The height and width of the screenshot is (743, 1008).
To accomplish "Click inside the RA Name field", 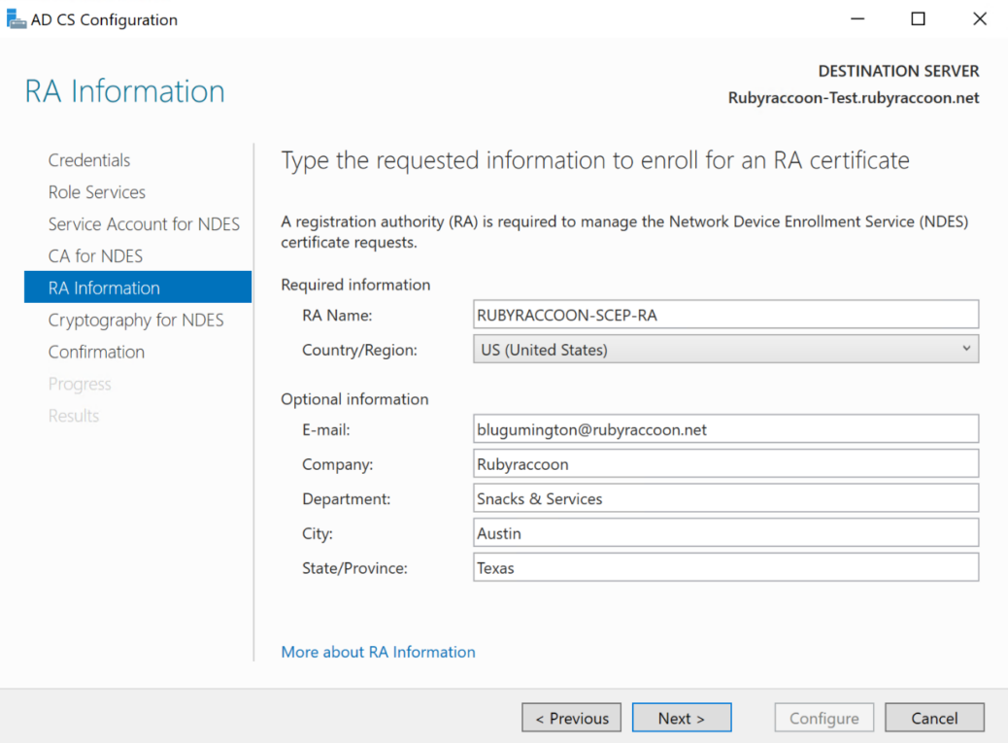I will click(x=724, y=314).
